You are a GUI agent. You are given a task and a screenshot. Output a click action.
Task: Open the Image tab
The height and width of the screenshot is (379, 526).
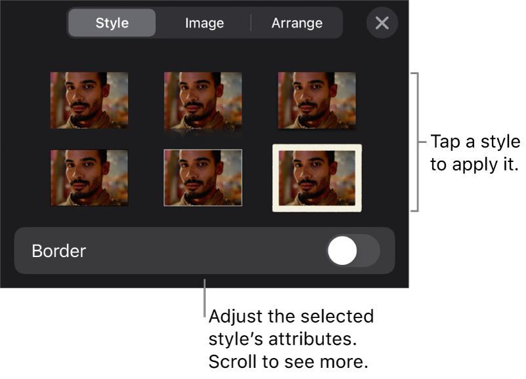[x=204, y=23]
